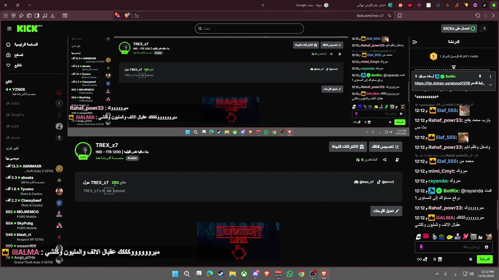Viewport: 499px width, 280px height.
Task: Click the purple microphone in chat input
Action: click(421, 247)
